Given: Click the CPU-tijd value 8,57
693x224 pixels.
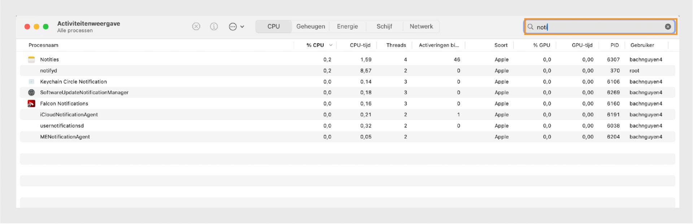Looking at the screenshot, I should [366, 71].
